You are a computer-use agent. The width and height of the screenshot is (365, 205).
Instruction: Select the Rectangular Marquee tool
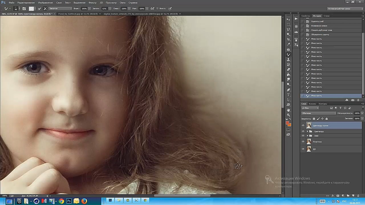pyautogui.click(x=289, y=24)
